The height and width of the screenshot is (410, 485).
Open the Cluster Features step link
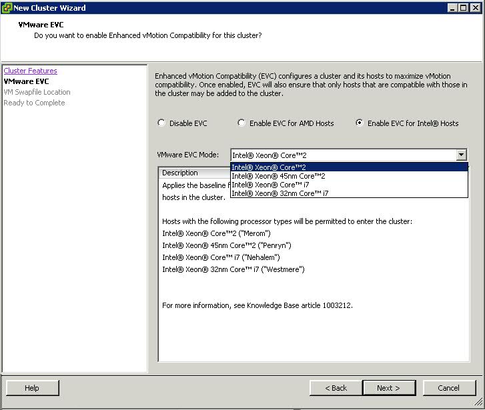click(x=30, y=71)
